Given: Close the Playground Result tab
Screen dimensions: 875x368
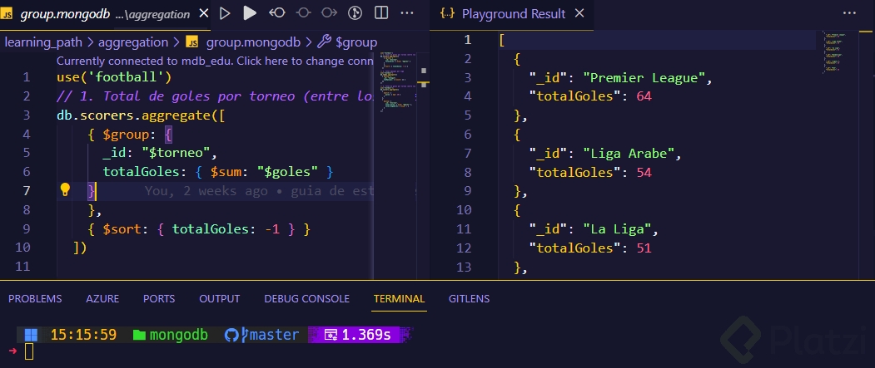Looking at the screenshot, I should coord(579,13).
